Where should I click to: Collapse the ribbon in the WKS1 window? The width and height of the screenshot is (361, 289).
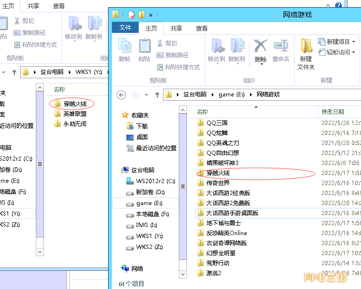point(328,5)
